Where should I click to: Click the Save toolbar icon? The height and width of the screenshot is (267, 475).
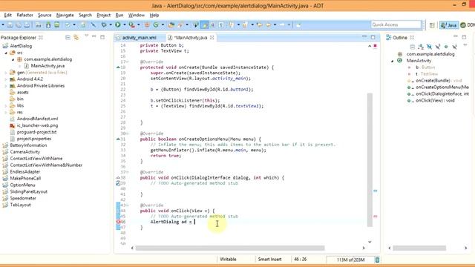(x=10, y=24)
